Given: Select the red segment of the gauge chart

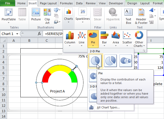Looking at the screenshot, I should (x=46, y=77).
